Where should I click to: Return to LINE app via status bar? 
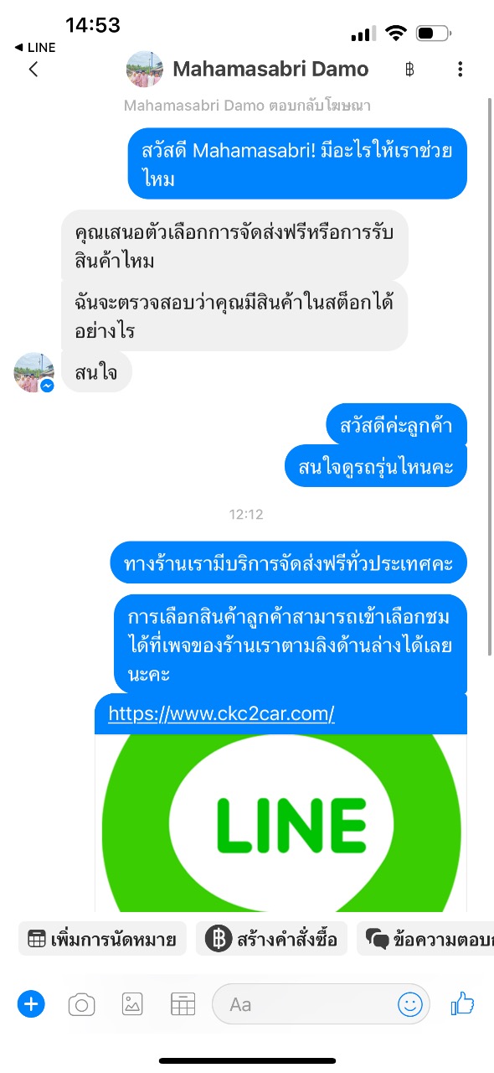[35, 48]
